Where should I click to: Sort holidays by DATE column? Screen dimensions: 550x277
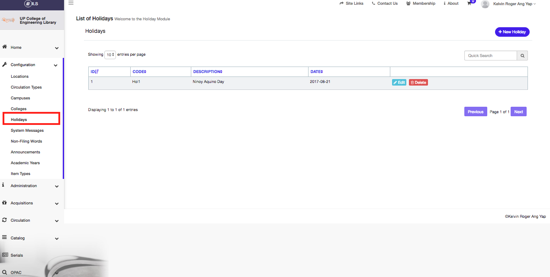pos(316,72)
